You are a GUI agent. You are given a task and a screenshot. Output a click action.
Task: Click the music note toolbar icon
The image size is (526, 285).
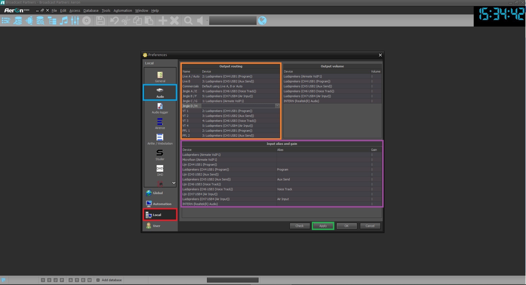coord(64,21)
